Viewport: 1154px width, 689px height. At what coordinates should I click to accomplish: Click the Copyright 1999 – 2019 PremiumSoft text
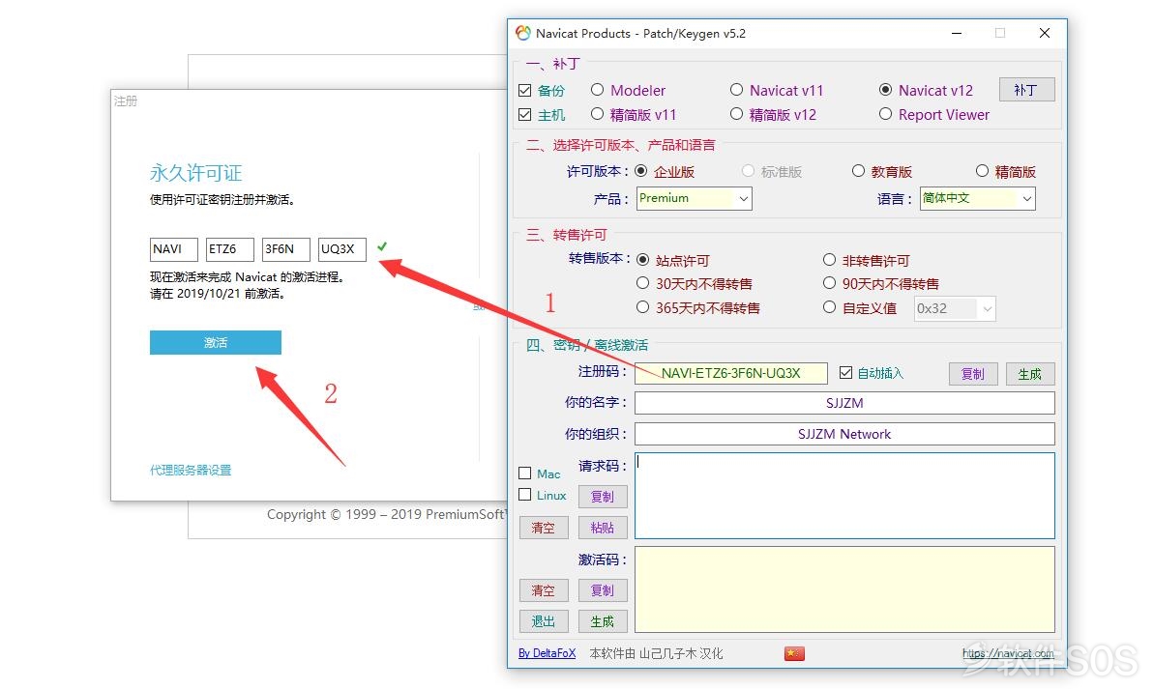click(x=386, y=514)
